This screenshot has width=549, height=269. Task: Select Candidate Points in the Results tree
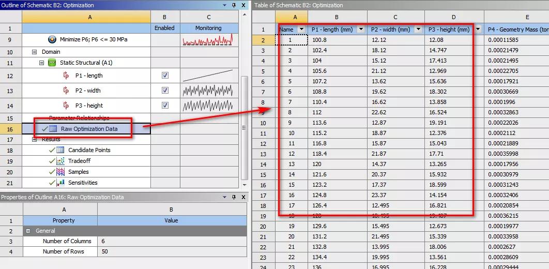[x=89, y=150]
